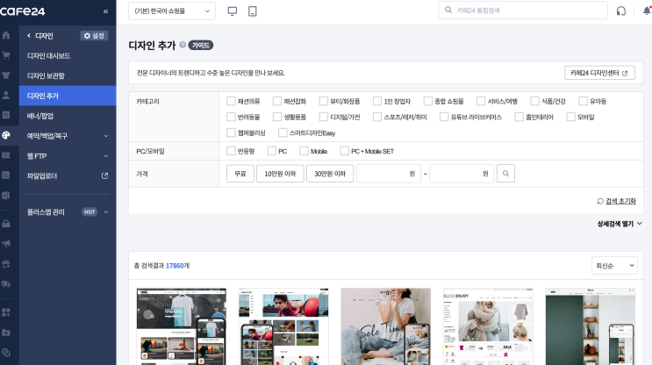
Task: Click the 가이드 guide badge
Action: click(201, 46)
